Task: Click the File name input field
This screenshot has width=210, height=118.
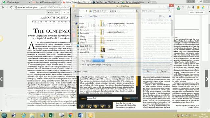Action: (x=131, y=61)
